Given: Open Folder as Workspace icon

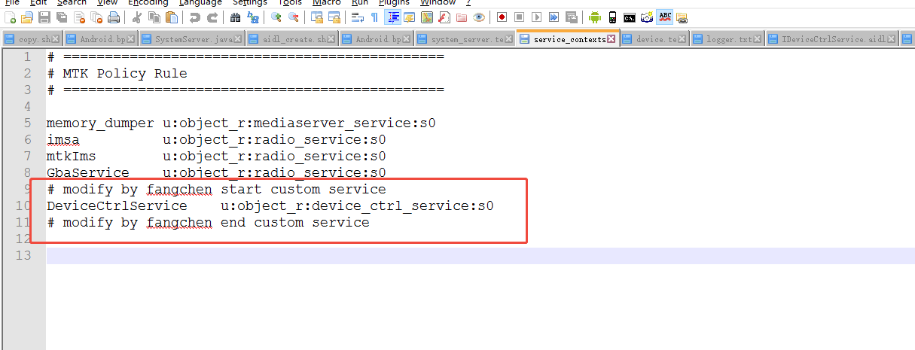Looking at the screenshot, I should pos(462,17).
